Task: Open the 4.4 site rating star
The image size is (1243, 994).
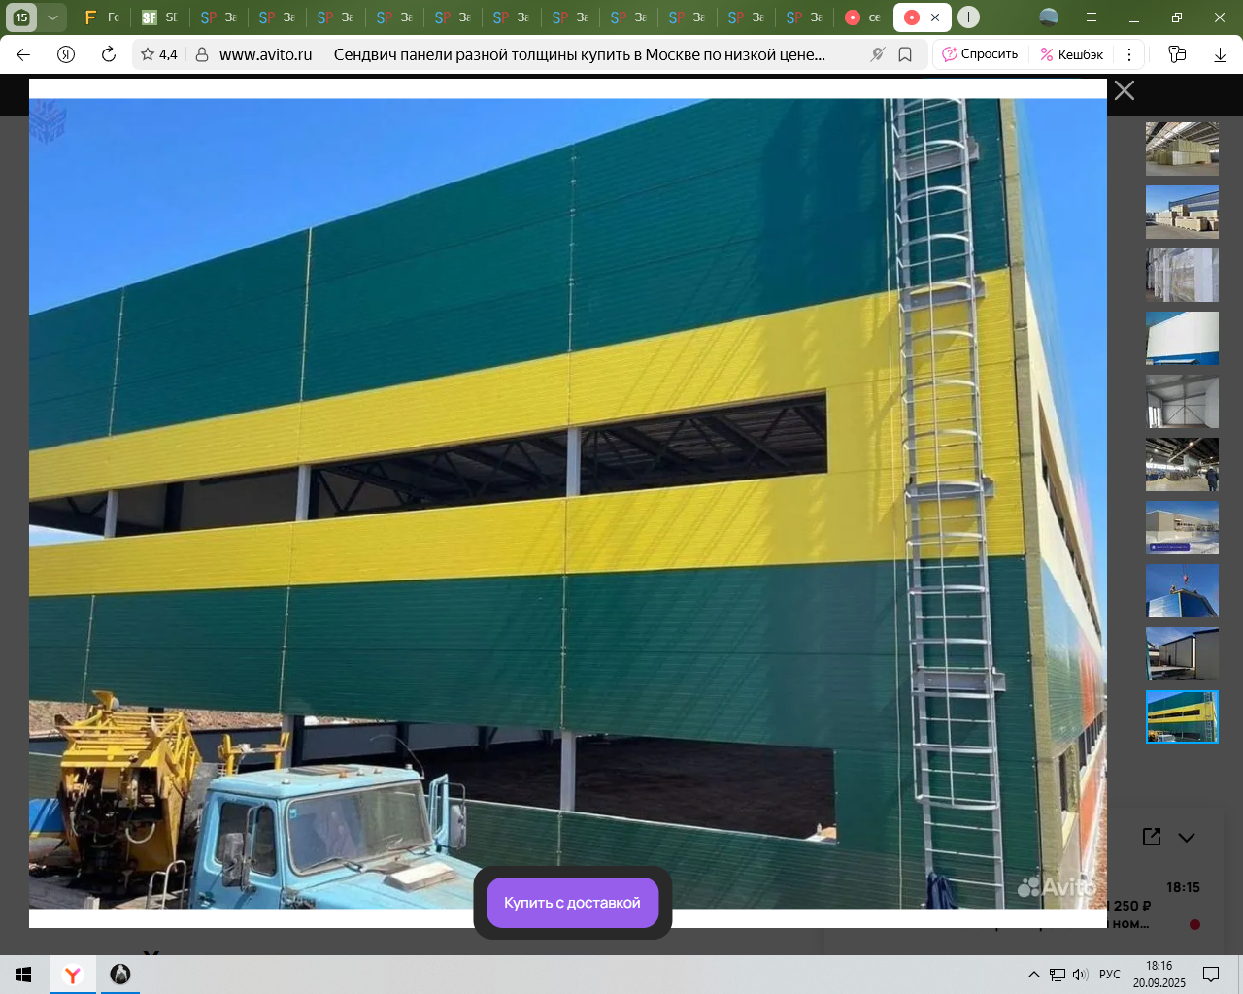Action: 159,54
